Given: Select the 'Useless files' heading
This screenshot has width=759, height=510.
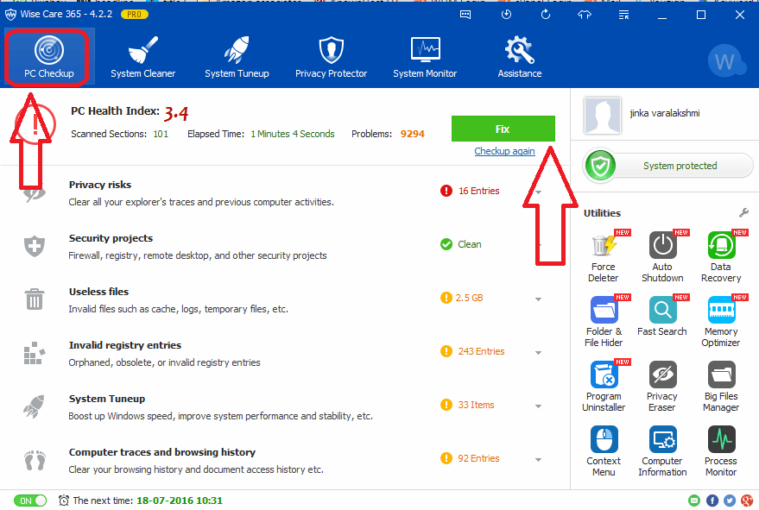Looking at the screenshot, I should tap(98, 292).
